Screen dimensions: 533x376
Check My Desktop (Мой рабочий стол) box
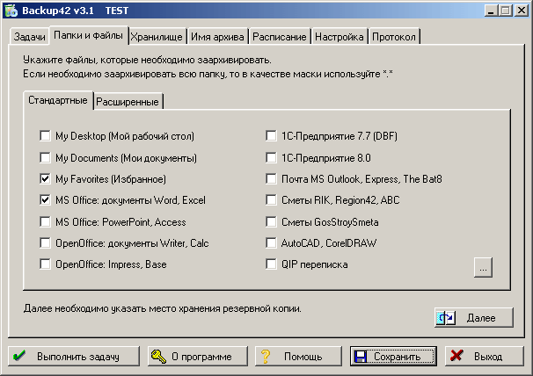45,136
